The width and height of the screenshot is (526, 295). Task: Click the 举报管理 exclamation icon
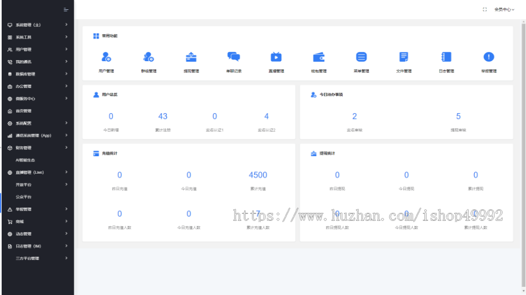coord(489,57)
